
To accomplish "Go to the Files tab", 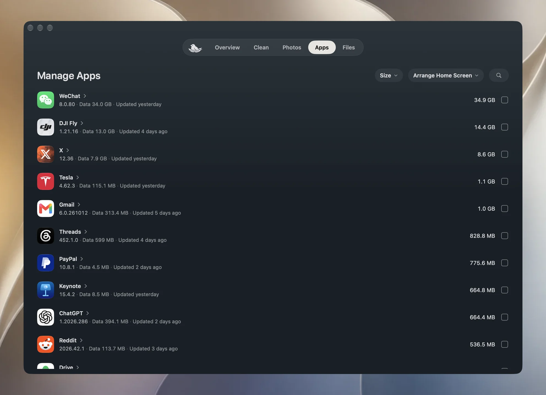I will click(348, 48).
